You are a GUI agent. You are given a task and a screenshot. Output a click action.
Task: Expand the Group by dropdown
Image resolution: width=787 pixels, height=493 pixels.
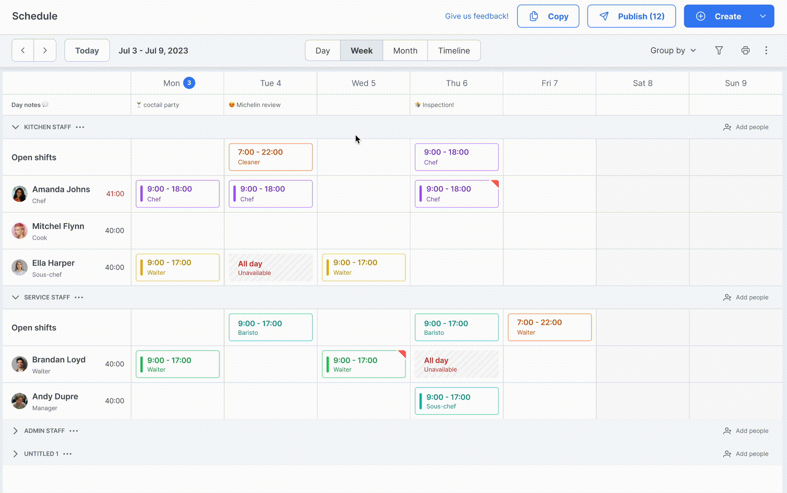click(x=673, y=50)
